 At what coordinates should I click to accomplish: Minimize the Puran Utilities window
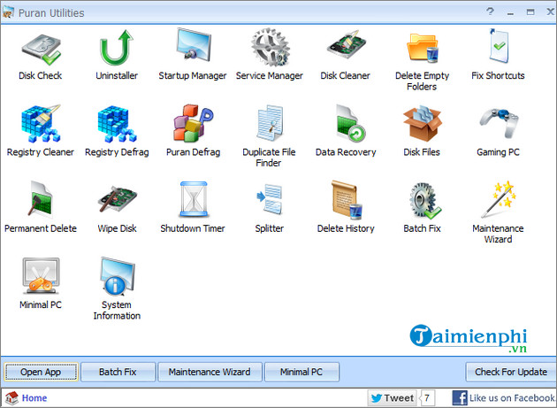[x=510, y=12]
